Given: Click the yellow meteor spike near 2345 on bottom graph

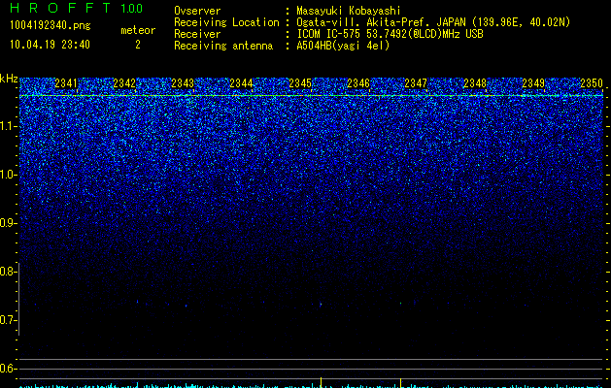Looking at the screenshot, I should coord(321,382).
